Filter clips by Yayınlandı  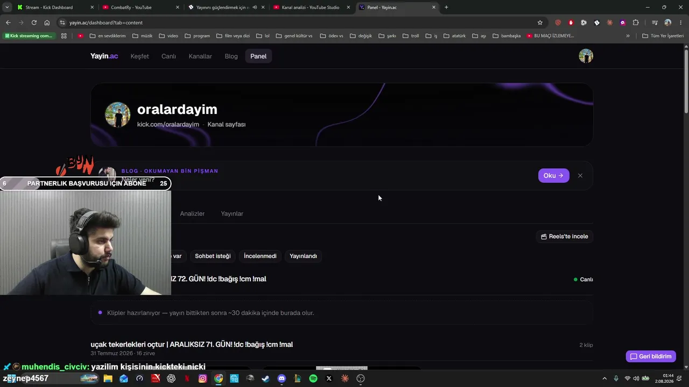(x=303, y=256)
